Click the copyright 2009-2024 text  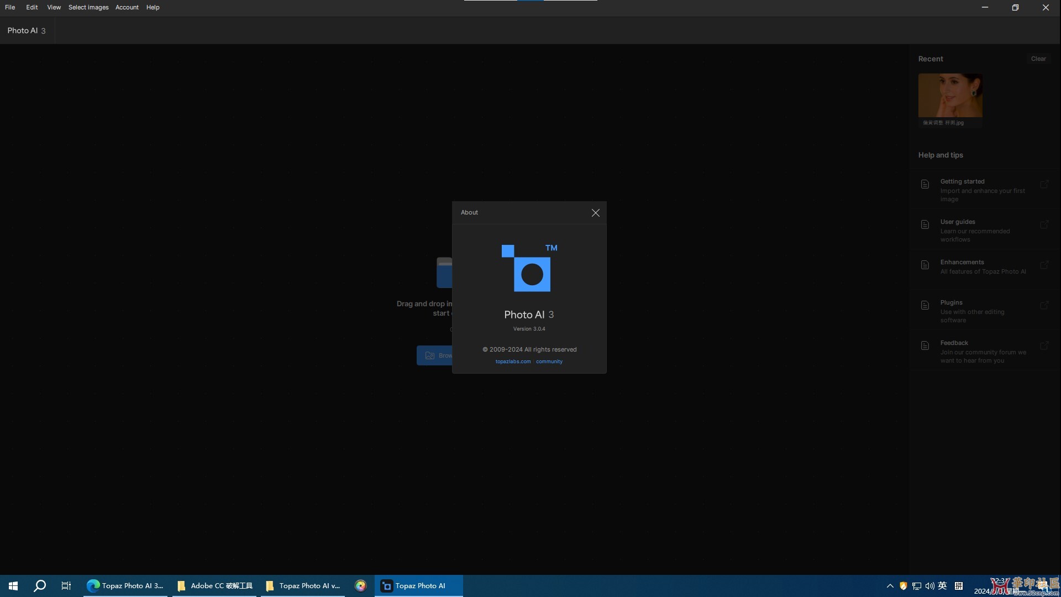pos(529,349)
